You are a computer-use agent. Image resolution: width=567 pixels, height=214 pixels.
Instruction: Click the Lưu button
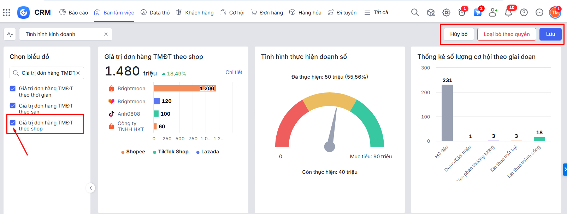point(550,34)
